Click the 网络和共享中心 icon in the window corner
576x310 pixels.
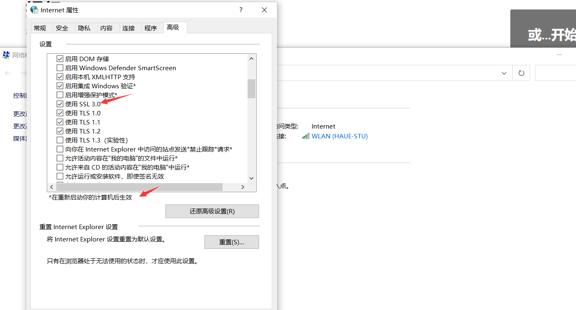click(x=6, y=55)
